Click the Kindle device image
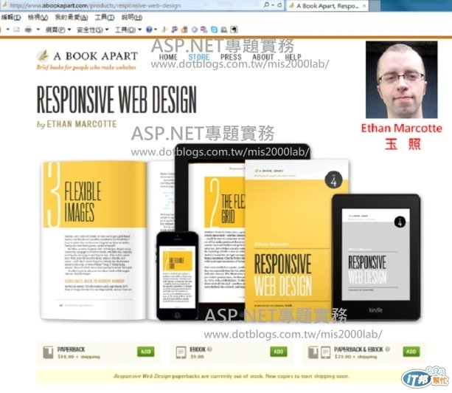The width and height of the screenshot is (452, 393). pyautogui.click(x=376, y=257)
